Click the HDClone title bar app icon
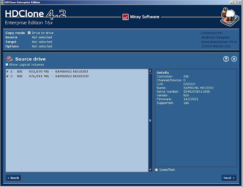Viewport: 243px width, 187px height. (2, 2)
